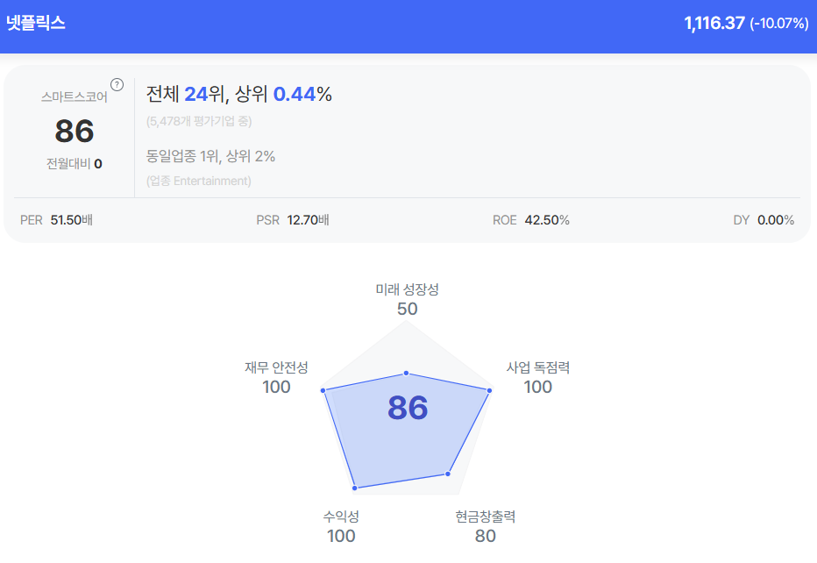Click the -10.07% price change figure
817x563 pixels.
click(x=778, y=24)
